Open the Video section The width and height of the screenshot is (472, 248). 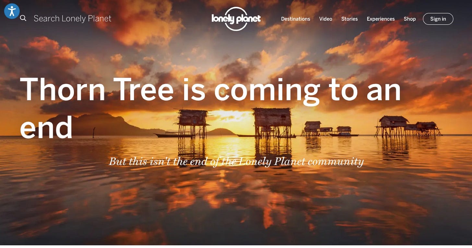[x=325, y=19]
